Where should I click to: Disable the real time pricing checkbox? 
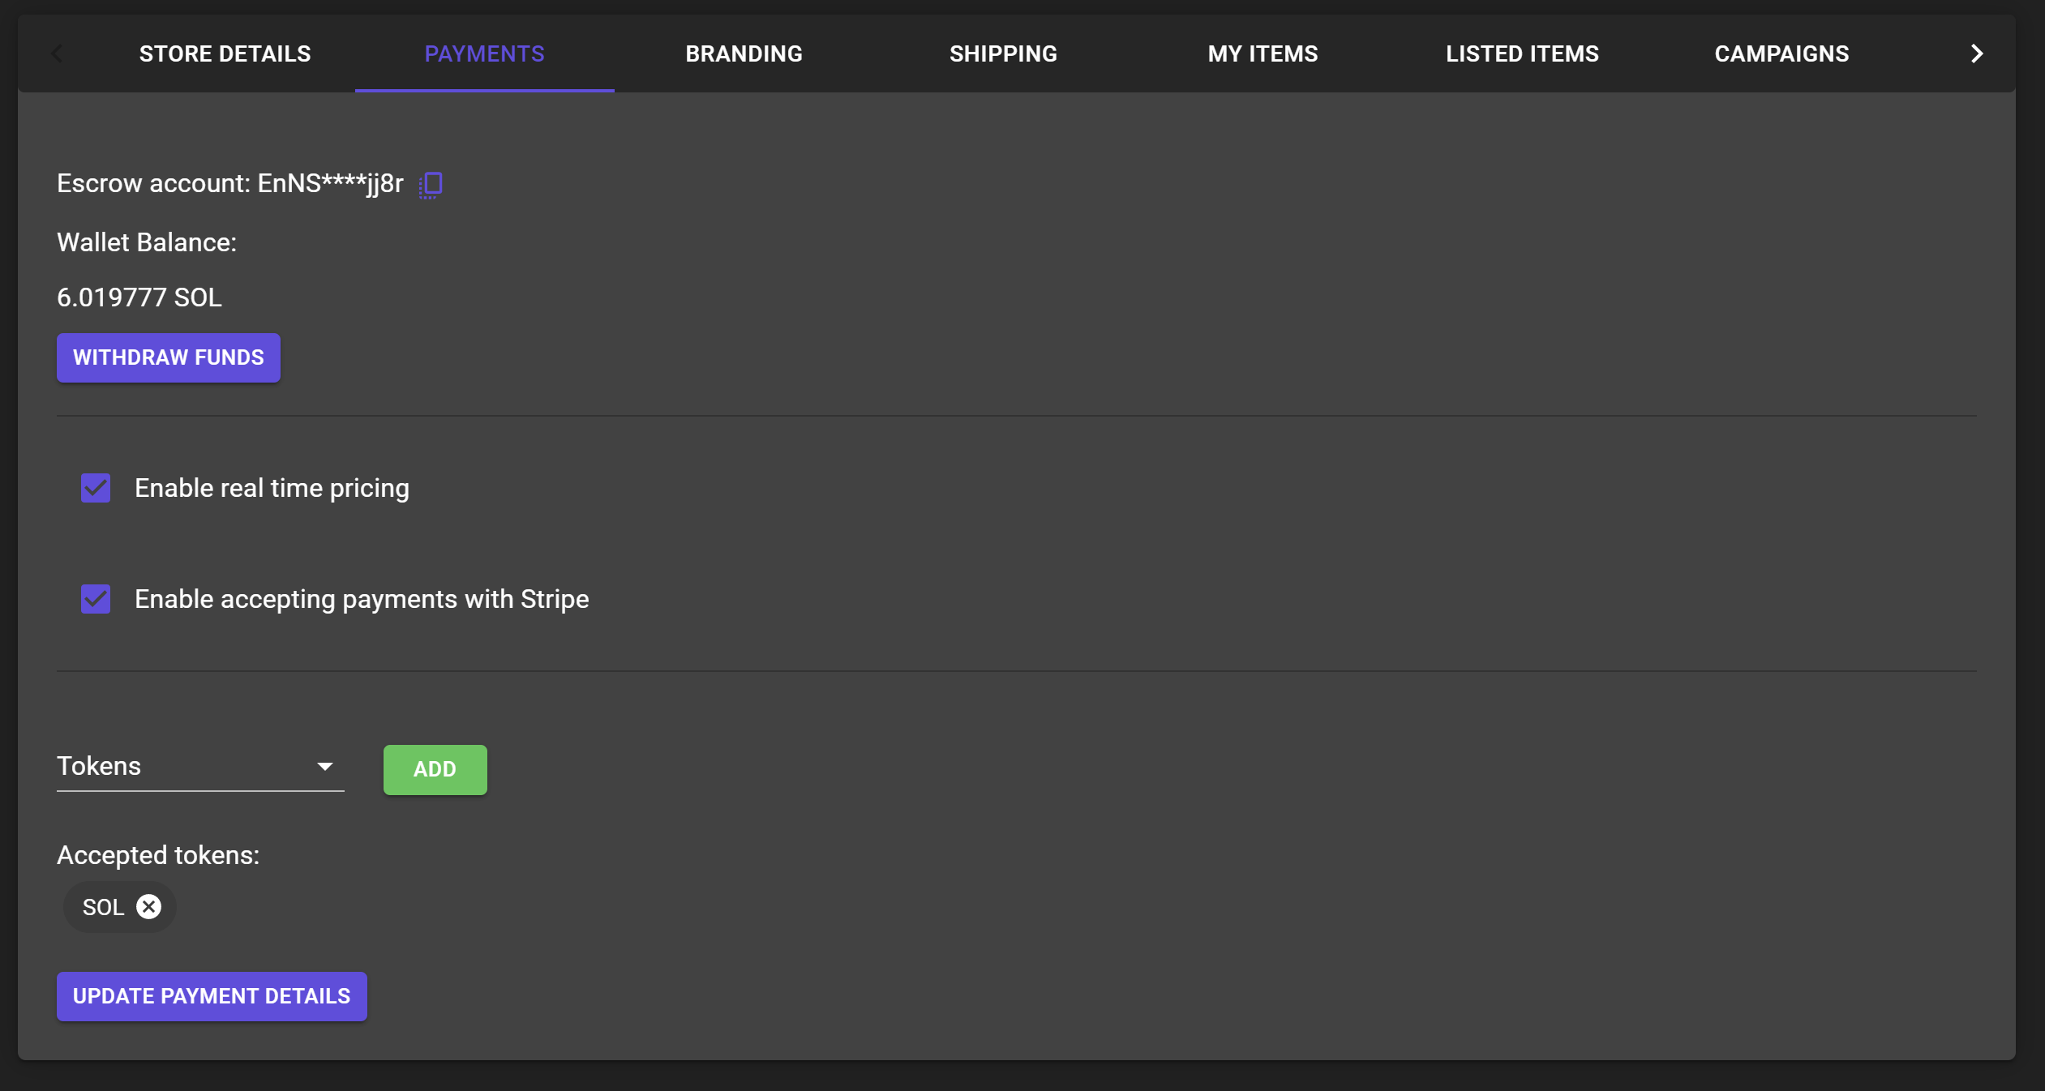click(x=96, y=488)
